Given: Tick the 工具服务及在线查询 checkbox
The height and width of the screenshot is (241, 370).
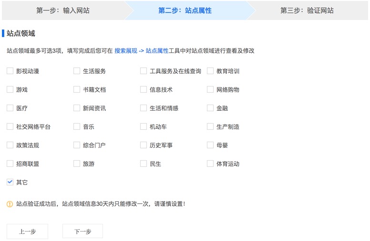Looking at the screenshot, I should 144,71.
